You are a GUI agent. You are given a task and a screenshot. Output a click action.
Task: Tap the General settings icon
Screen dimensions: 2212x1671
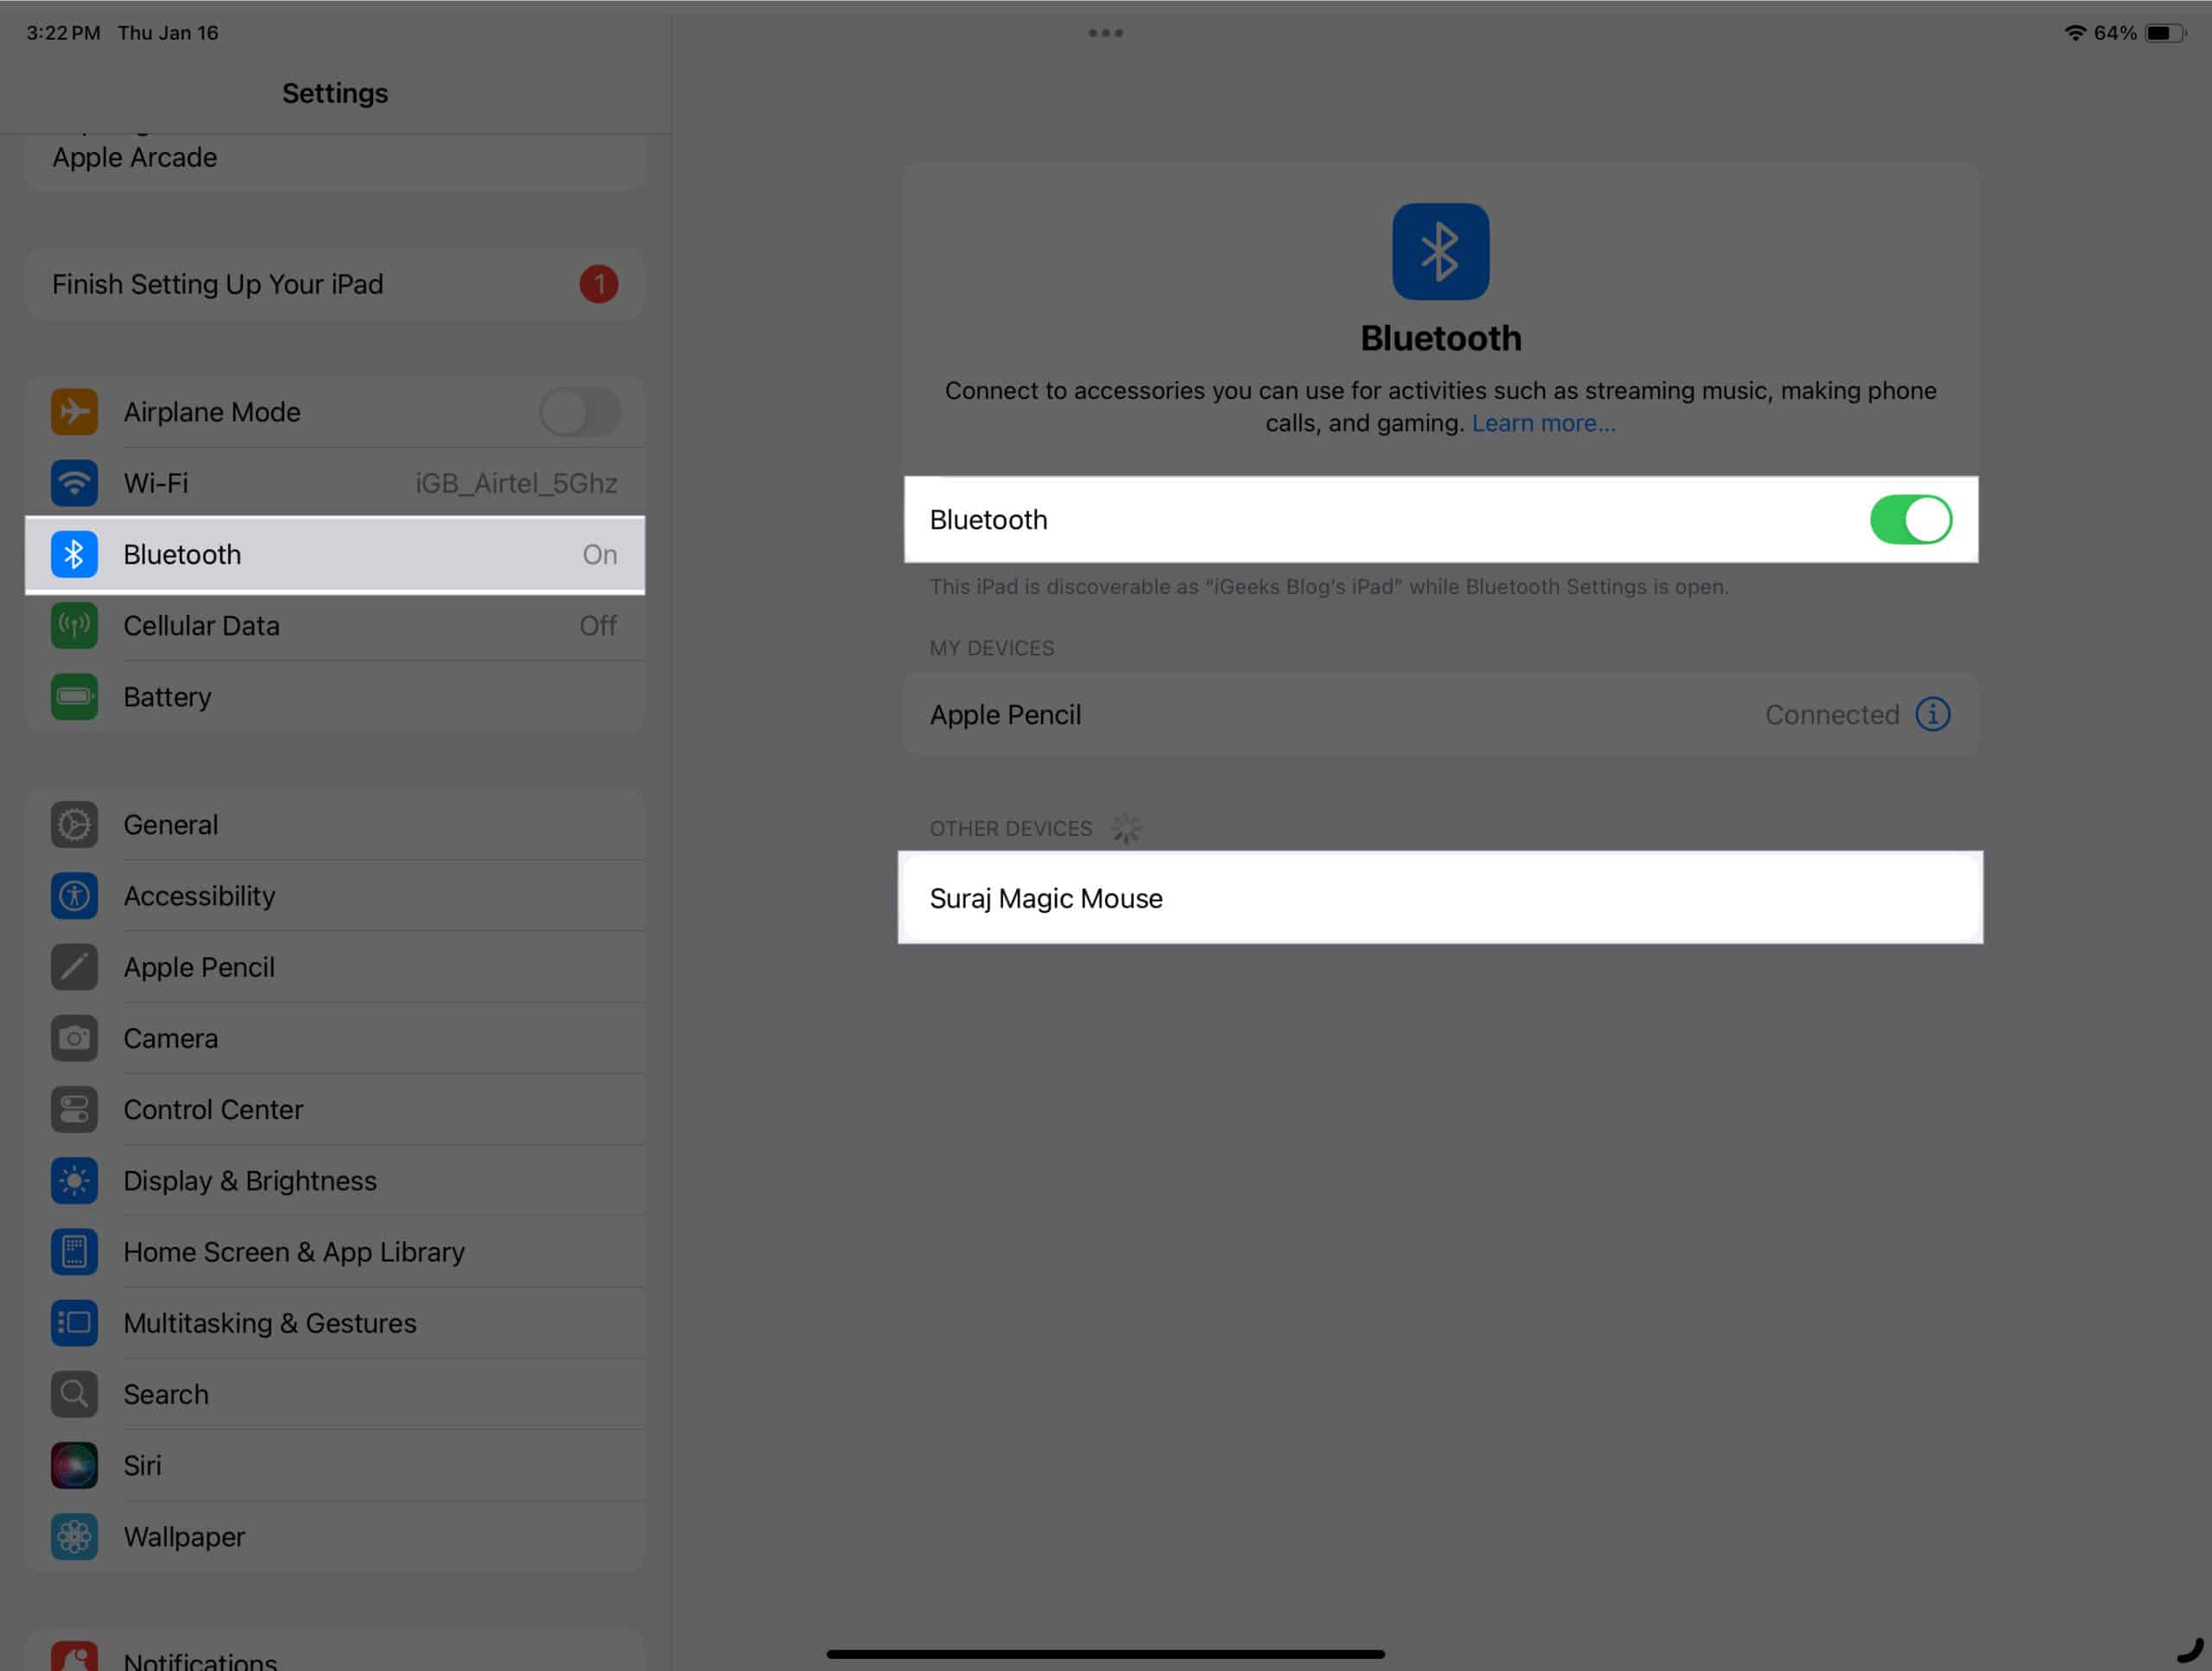pos(72,823)
